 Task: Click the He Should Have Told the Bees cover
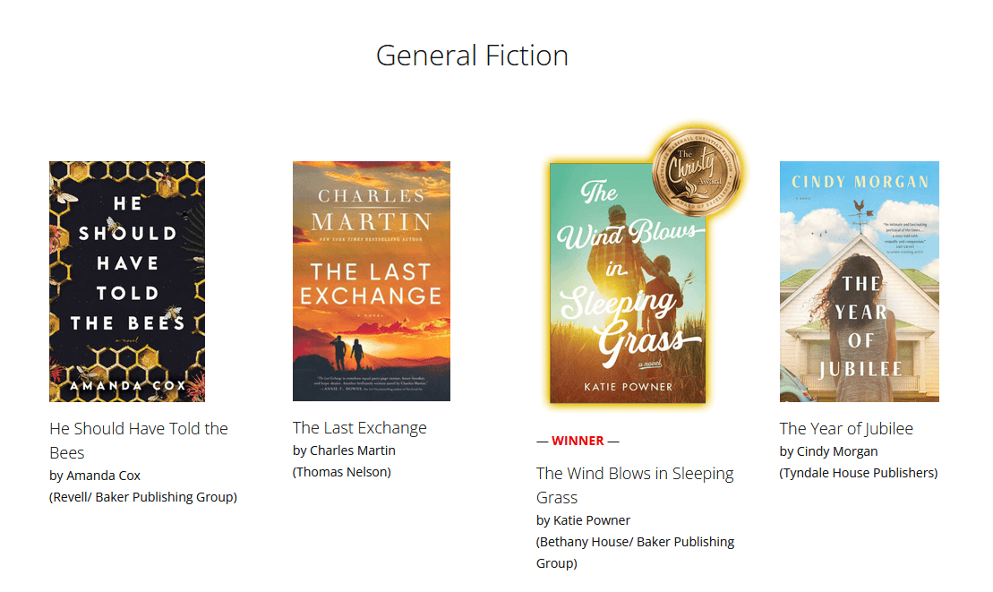click(127, 281)
